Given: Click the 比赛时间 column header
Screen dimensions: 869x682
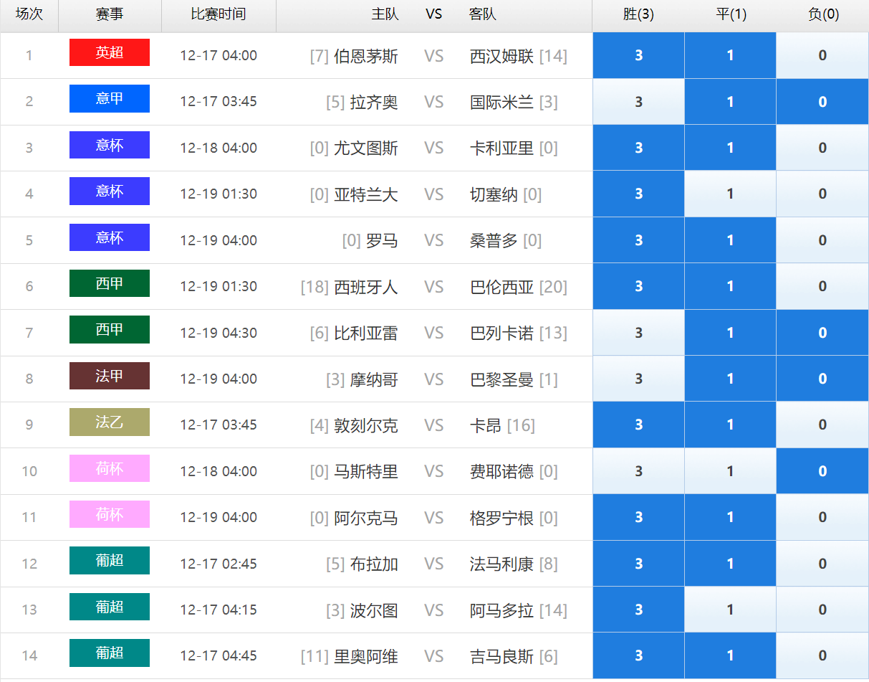Looking at the screenshot, I should [x=219, y=14].
